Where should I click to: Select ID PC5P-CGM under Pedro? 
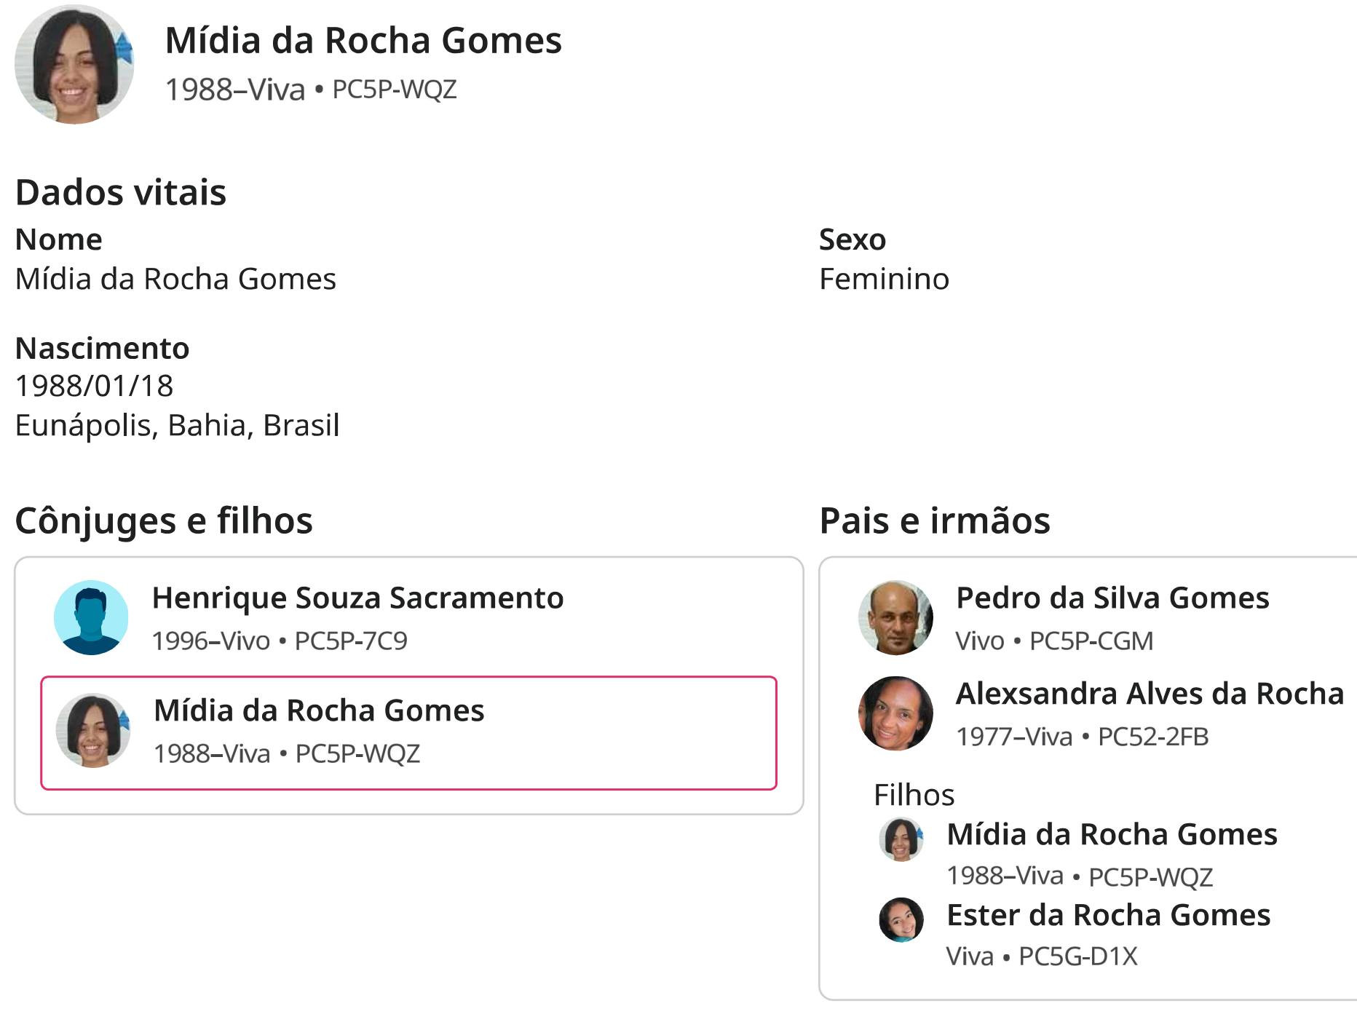tap(1091, 641)
